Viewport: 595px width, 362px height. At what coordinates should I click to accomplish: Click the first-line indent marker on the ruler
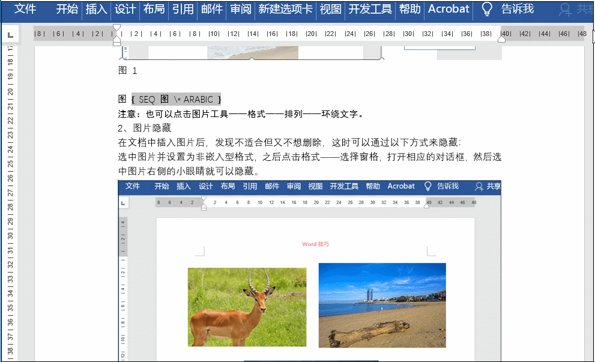[116, 26]
